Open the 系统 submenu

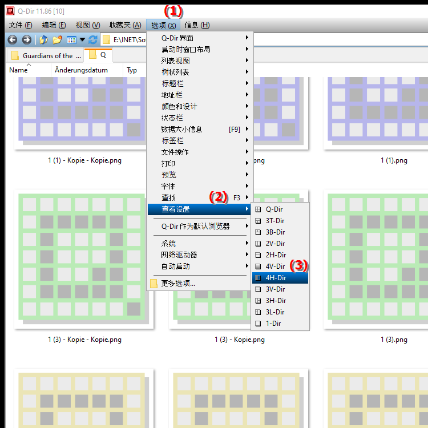coord(199,243)
